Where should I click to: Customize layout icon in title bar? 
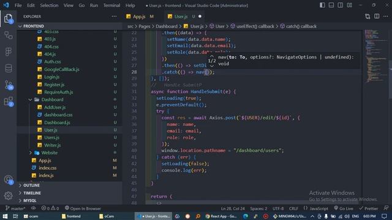[350, 5]
